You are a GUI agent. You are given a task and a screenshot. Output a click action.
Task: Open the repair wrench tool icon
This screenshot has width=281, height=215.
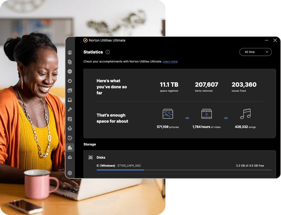click(69, 109)
